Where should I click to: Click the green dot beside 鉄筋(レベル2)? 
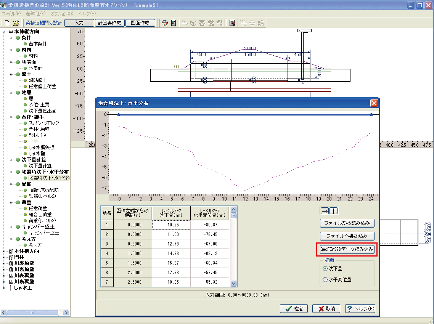click(25, 196)
